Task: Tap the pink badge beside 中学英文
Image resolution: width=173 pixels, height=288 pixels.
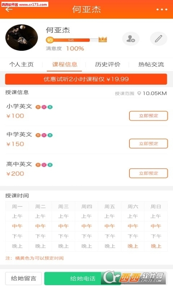Action: point(44,135)
